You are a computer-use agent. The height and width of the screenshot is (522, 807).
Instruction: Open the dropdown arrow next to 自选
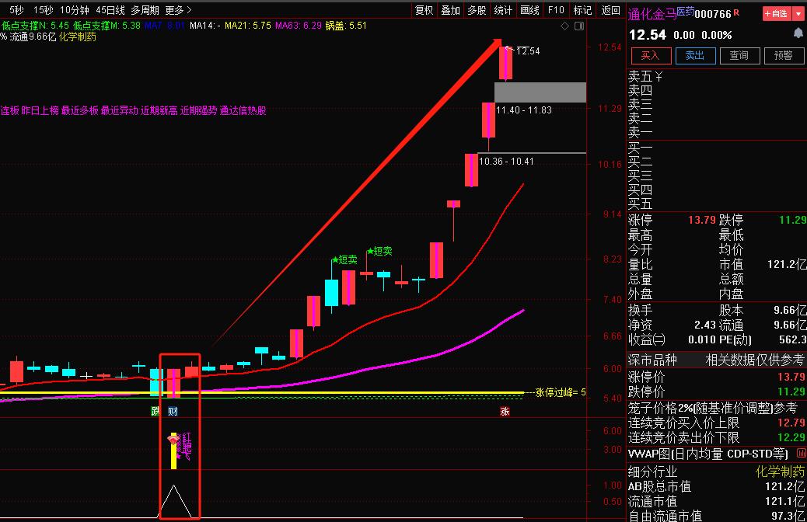[798, 14]
